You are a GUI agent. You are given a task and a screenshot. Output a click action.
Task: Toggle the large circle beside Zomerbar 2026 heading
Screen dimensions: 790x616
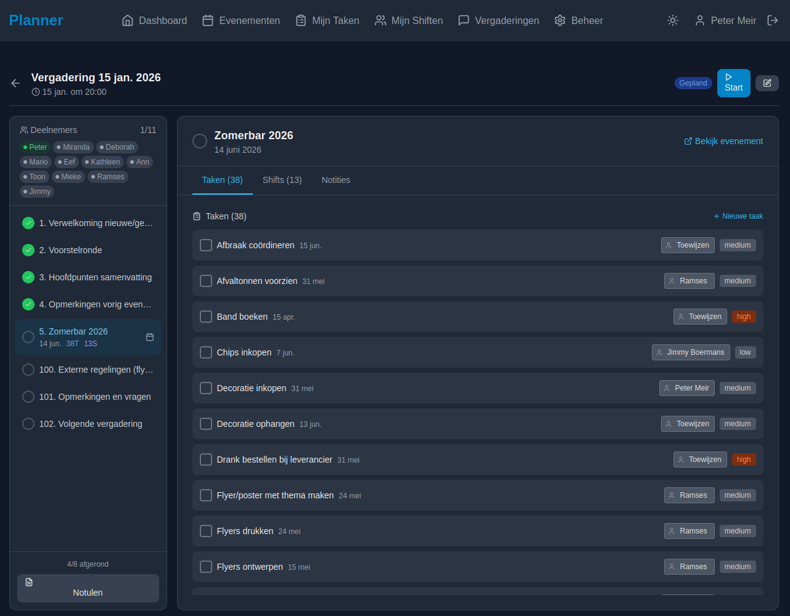click(x=200, y=141)
